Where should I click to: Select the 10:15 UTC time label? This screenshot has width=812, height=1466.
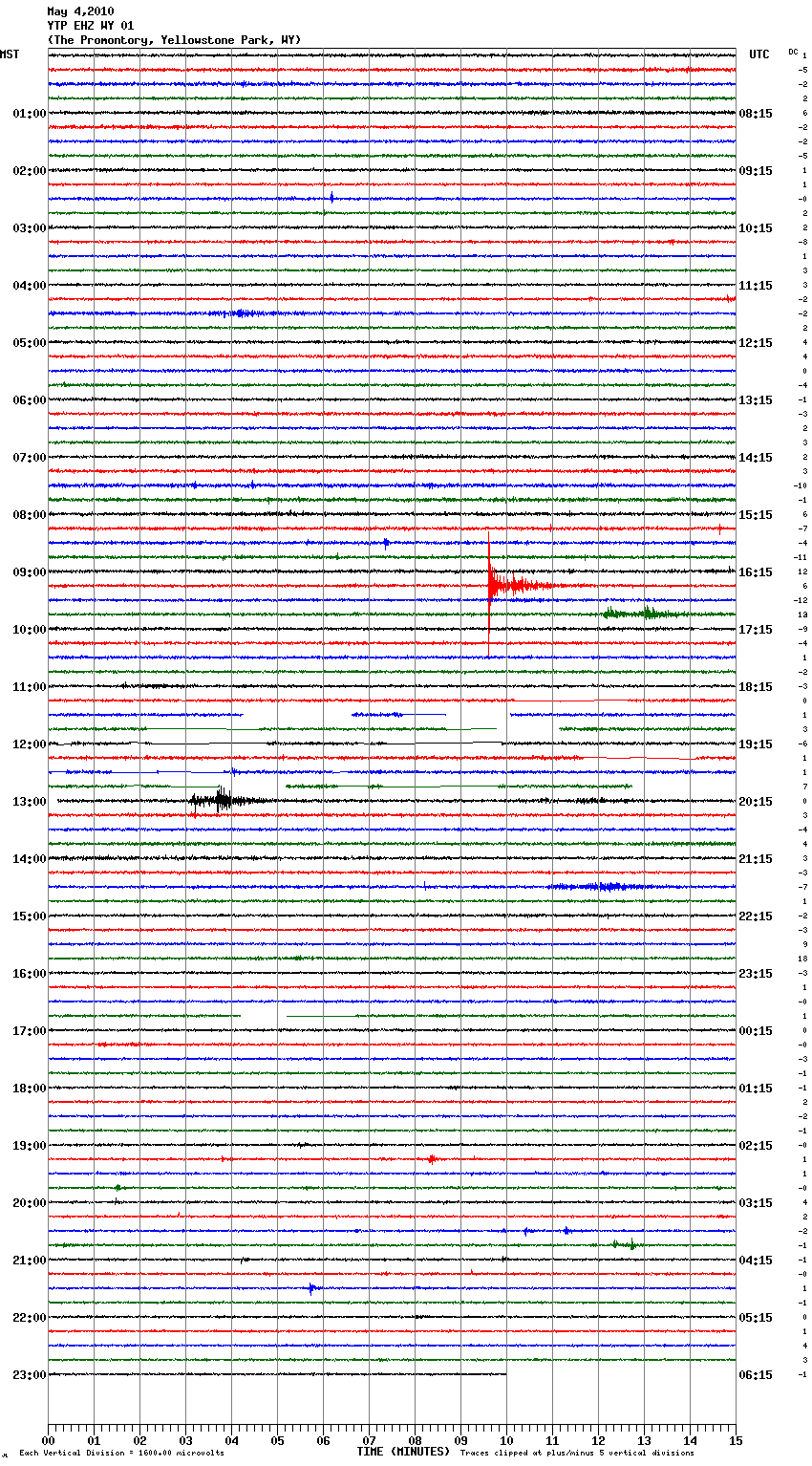756,228
